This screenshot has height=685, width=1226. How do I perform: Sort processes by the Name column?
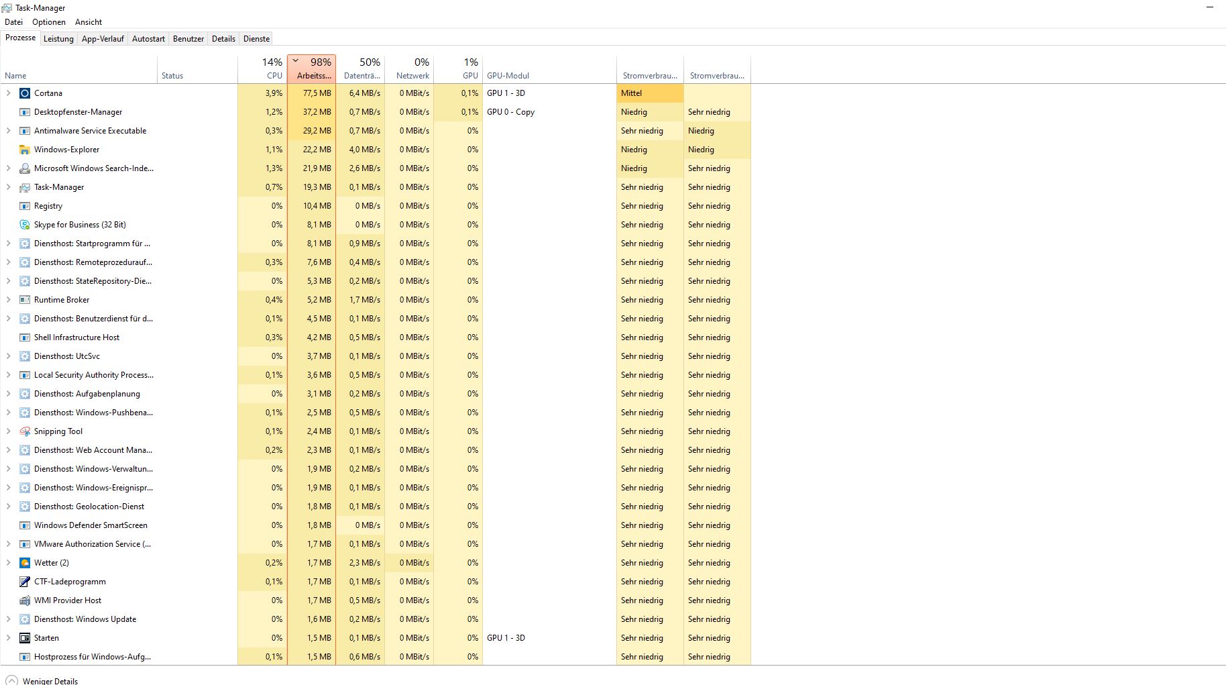[79, 69]
